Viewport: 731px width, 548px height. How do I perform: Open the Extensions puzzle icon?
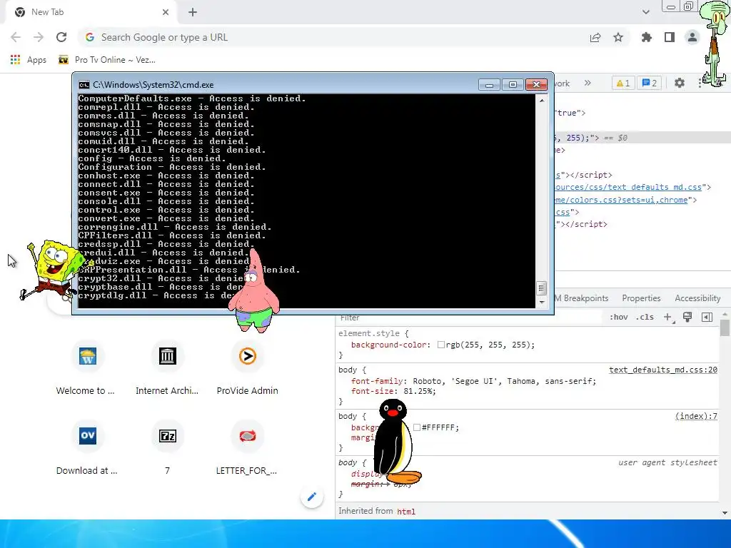[647, 37]
